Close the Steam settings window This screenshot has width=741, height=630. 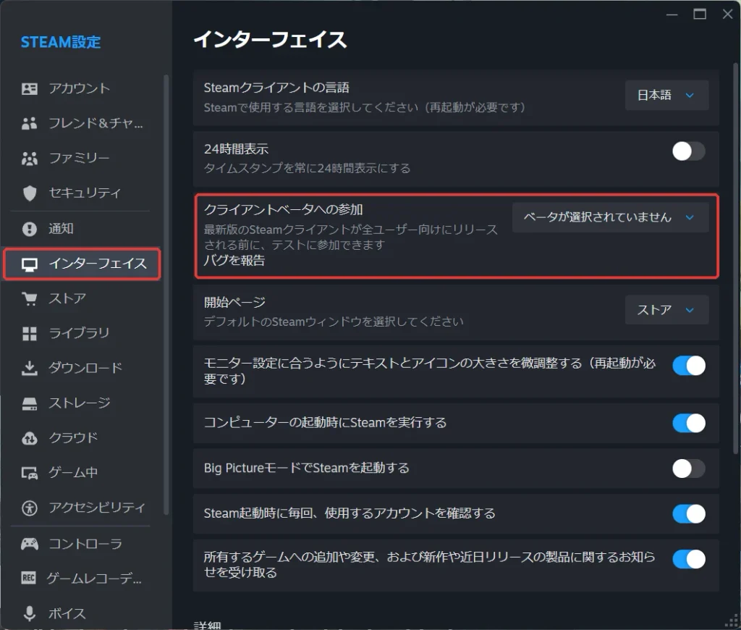728,14
